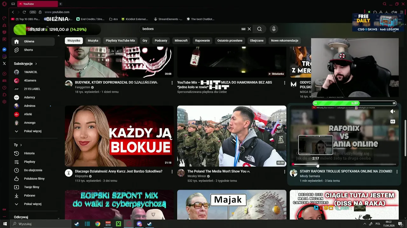Open browser search in tabs magnifier
Viewport: 407px width, 228px height.
[x=384, y=4]
